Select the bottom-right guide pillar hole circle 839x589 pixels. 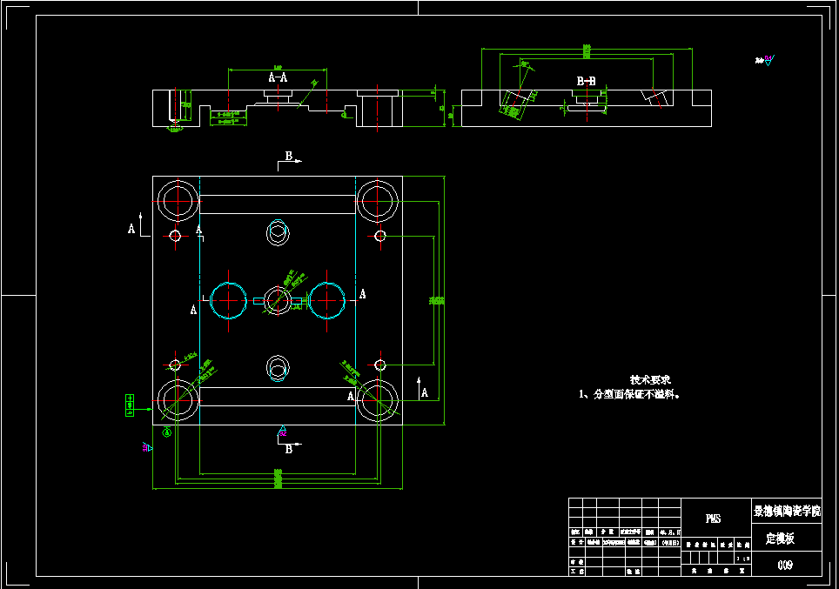pyautogui.click(x=377, y=400)
